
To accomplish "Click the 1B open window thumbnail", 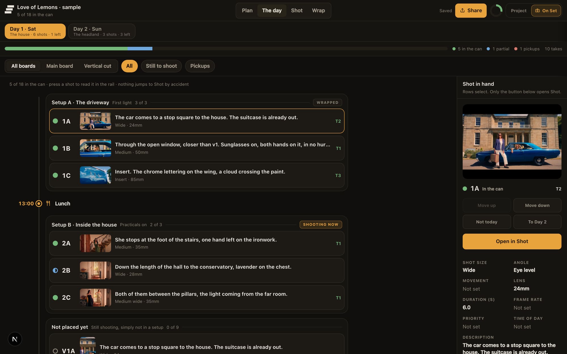I will [95, 148].
